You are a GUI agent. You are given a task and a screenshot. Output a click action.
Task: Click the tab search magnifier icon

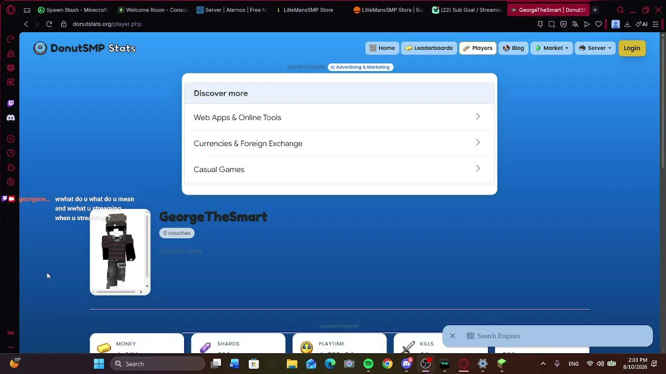click(x=620, y=10)
